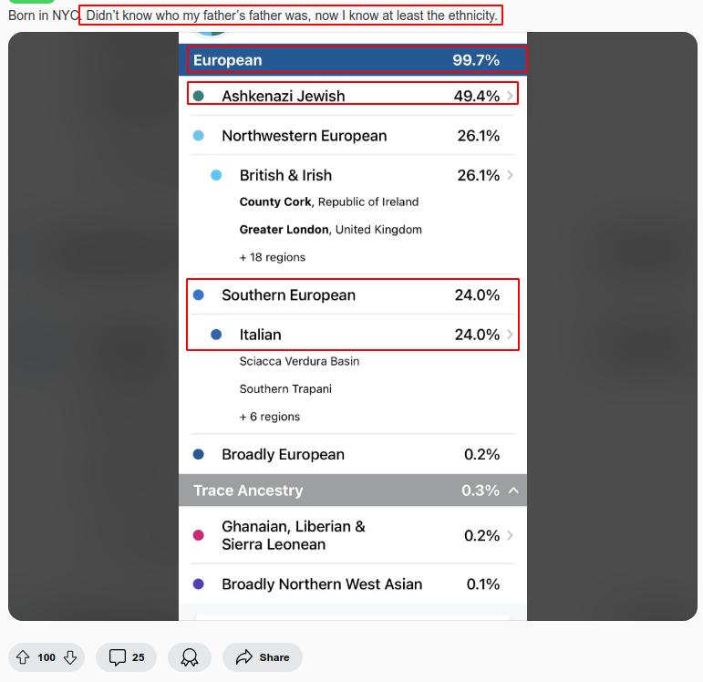Upvote the ancestry results post
The width and height of the screenshot is (703, 682).
23,657
